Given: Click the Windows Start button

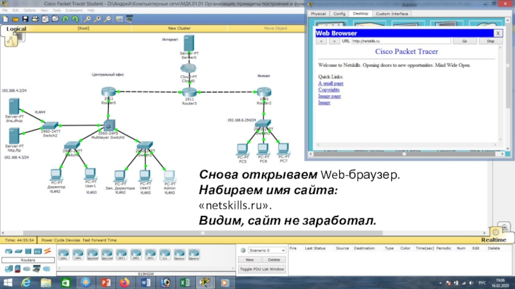Looking at the screenshot, I should pyautogui.click(x=7, y=283).
